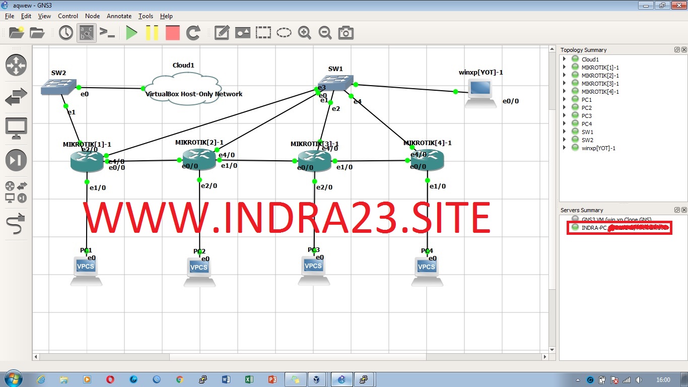Show or hide interface labels
This screenshot has height=387, width=688.
(x=86, y=33)
